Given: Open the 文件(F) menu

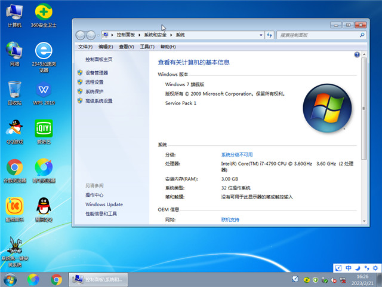Looking at the screenshot, I should 85,47.
